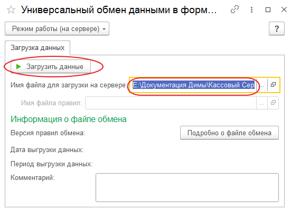
Task: Click inside the Комментарий text area
Action: pos(187,187)
